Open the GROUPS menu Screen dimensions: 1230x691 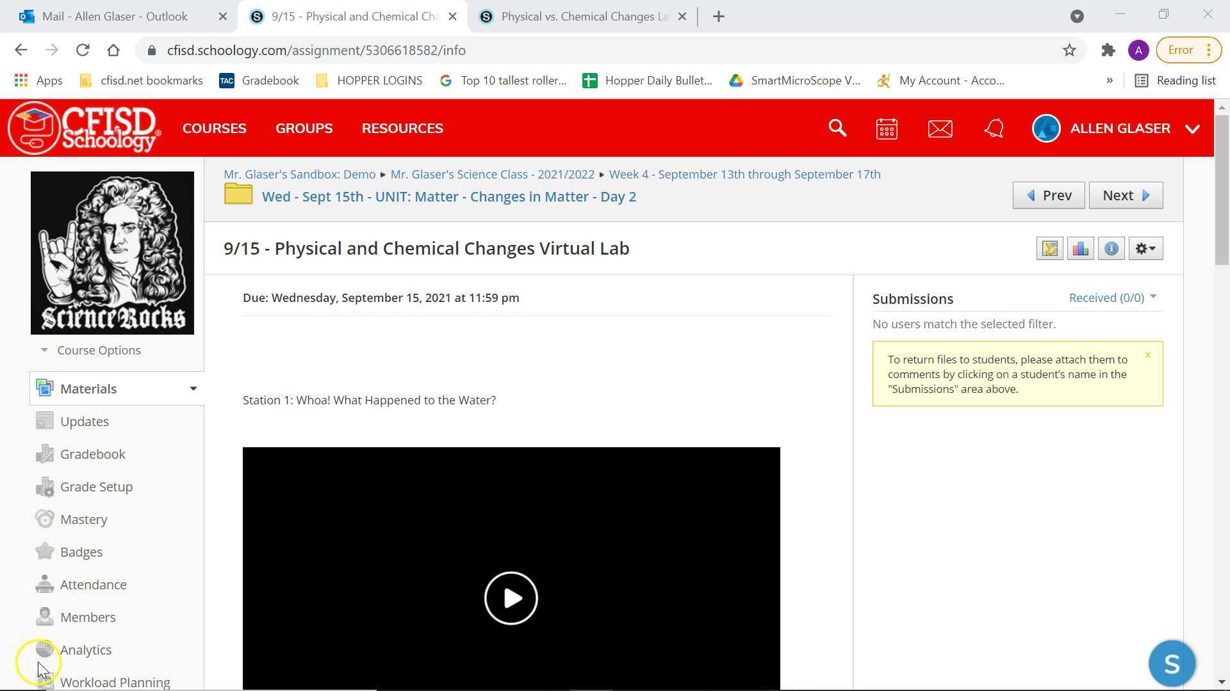[x=304, y=128]
